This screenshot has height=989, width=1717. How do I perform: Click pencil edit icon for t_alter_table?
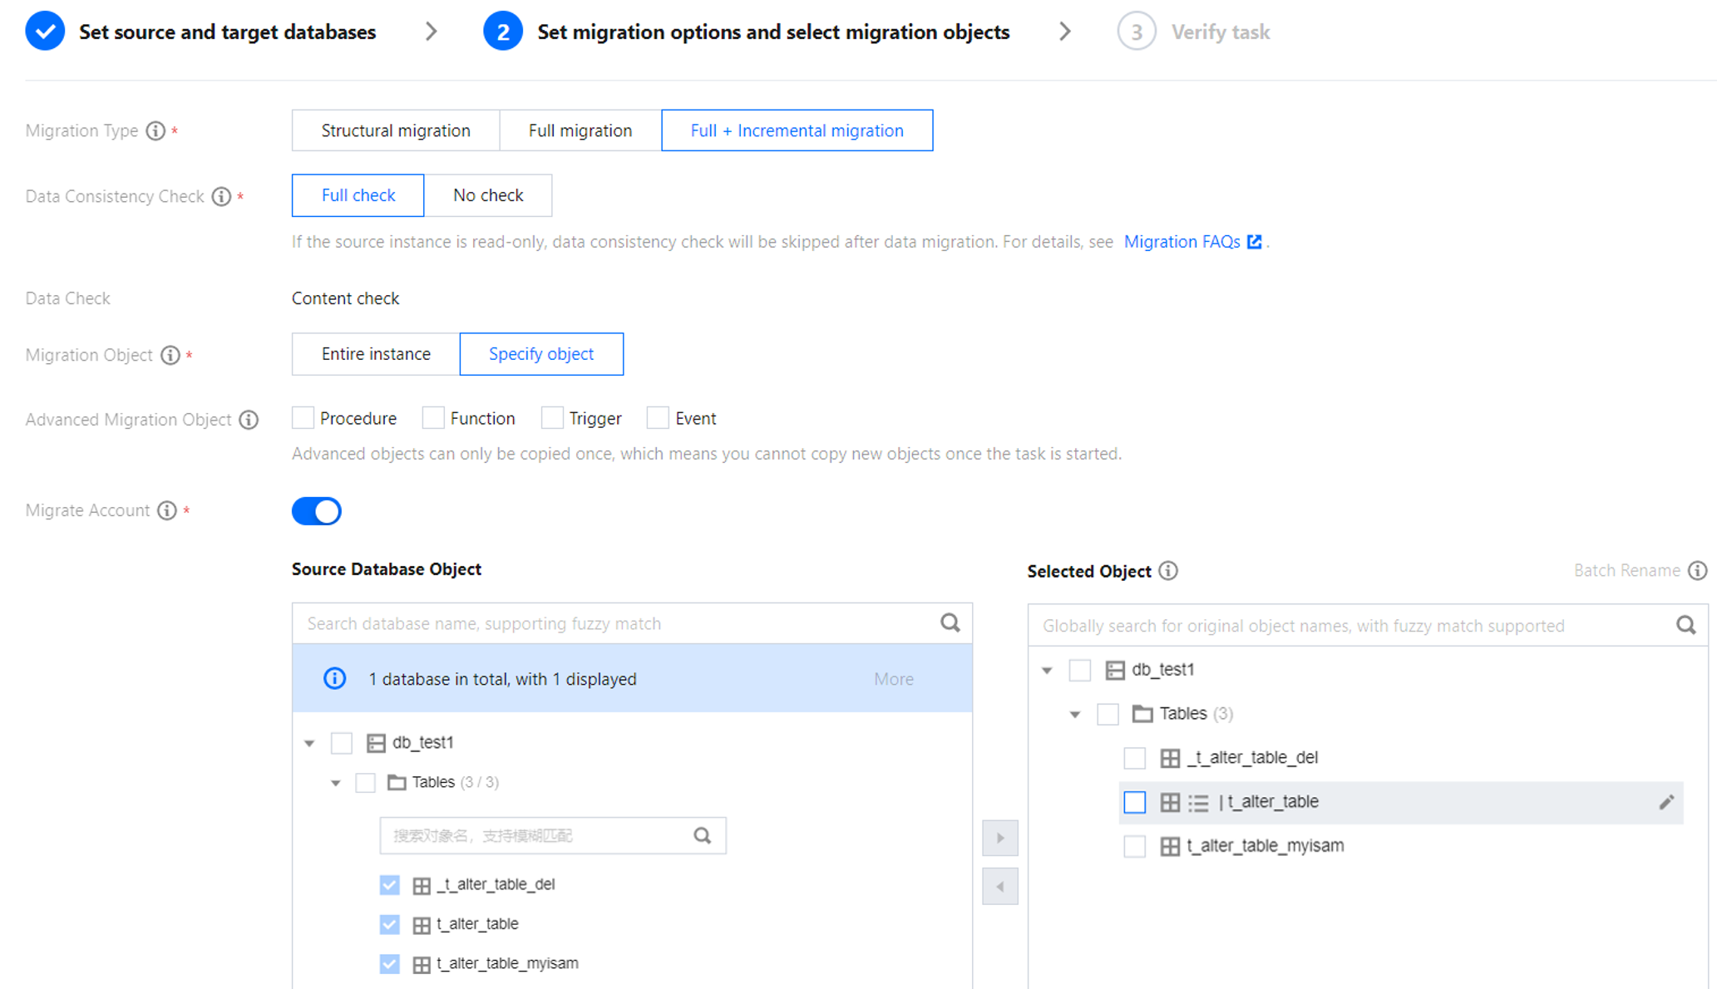pos(1666,802)
